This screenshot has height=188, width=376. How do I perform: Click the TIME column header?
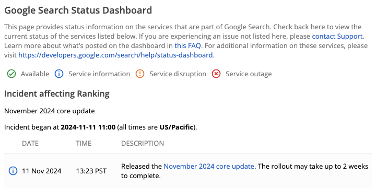[x=84, y=144]
